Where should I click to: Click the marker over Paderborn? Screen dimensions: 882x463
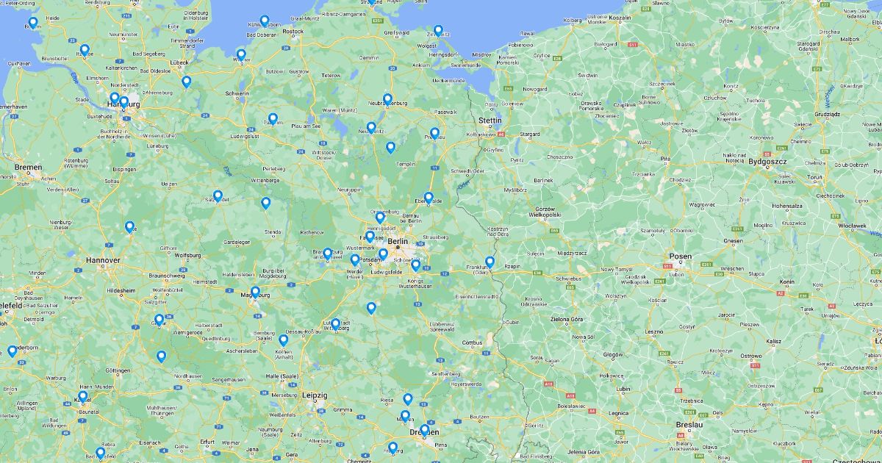[x=12, y=351]
